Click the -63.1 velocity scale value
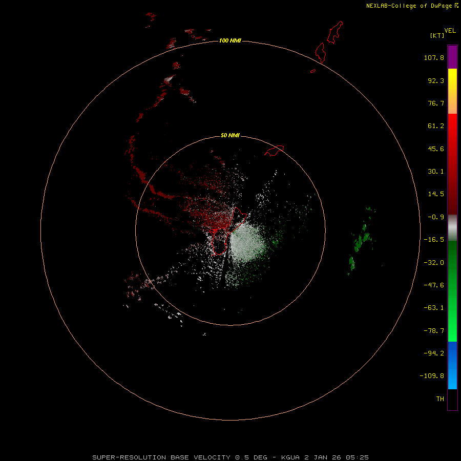This screenshot has width=461, height=461. [x=434, y=308]
